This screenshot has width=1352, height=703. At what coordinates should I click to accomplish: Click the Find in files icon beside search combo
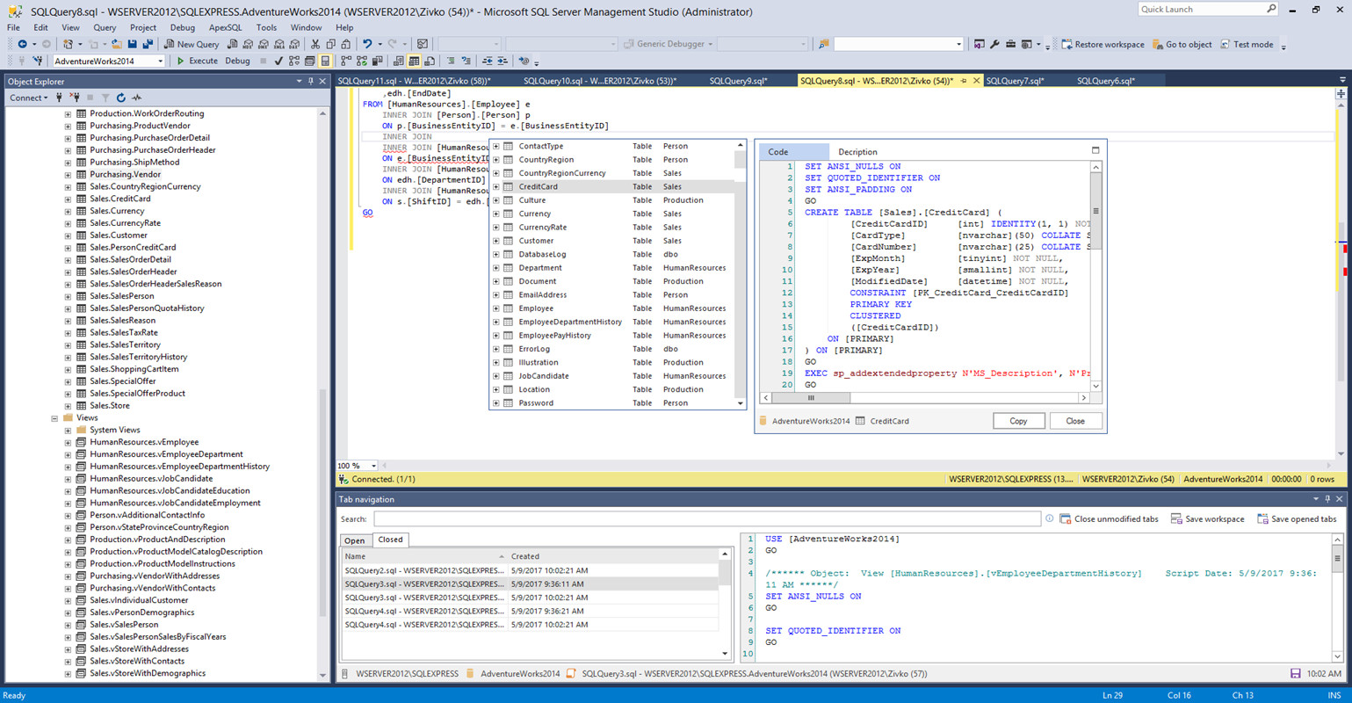pos(823,44)
